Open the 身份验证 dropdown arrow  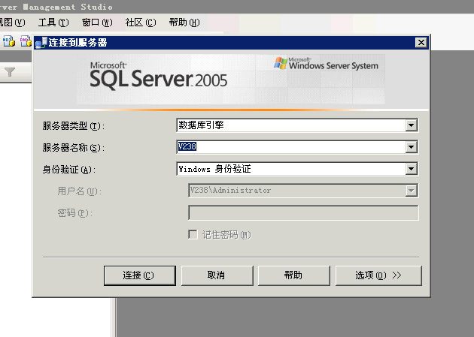click(x=411, y=169)
